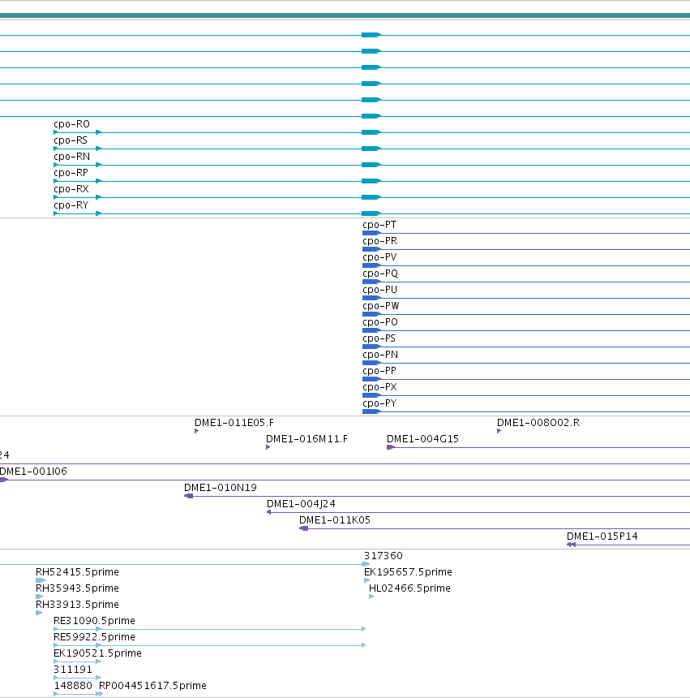Screen dimensions: 690x698
Task: Open the DME1-016M11.F clone end
Action: coord(306,439)
